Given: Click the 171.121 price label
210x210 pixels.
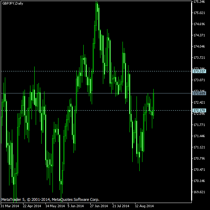Looking at the screenshot, I should click(199, 147).
